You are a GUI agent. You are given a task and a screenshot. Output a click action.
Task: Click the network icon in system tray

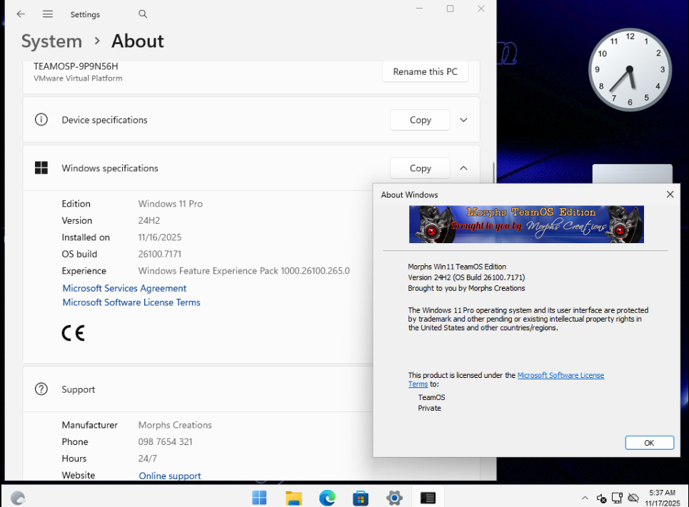617,498
